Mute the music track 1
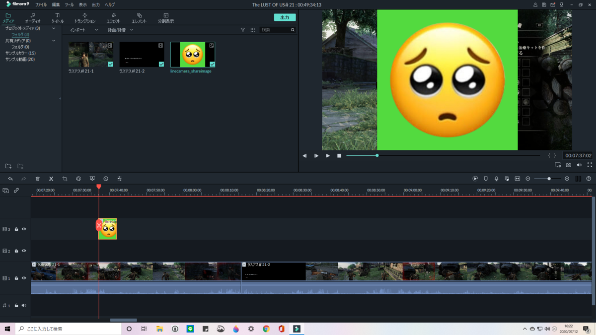The width and height of the screenshot is (596, 335). coord(24,306)
